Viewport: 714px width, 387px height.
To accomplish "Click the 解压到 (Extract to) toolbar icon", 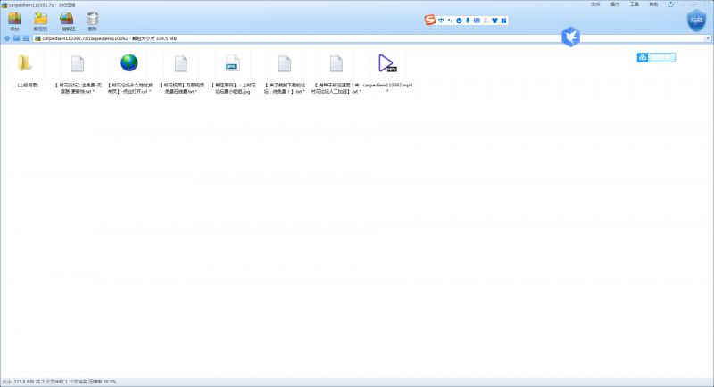I will (40, 21).
